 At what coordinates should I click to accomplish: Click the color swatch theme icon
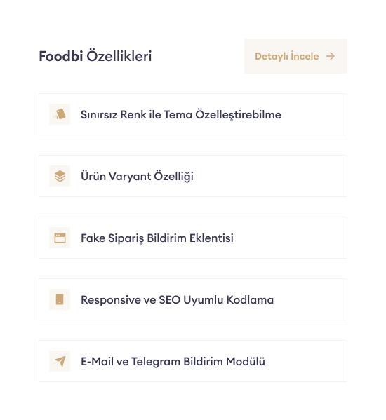click(60, 114)
